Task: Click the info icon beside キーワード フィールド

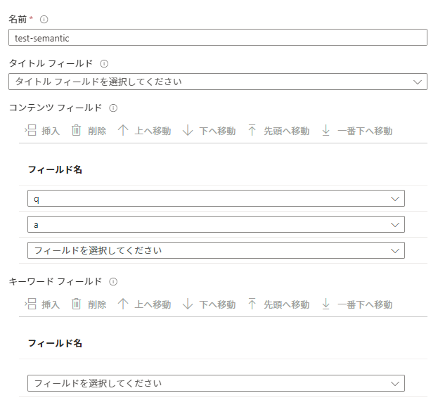Action: (x=113, y=281)
